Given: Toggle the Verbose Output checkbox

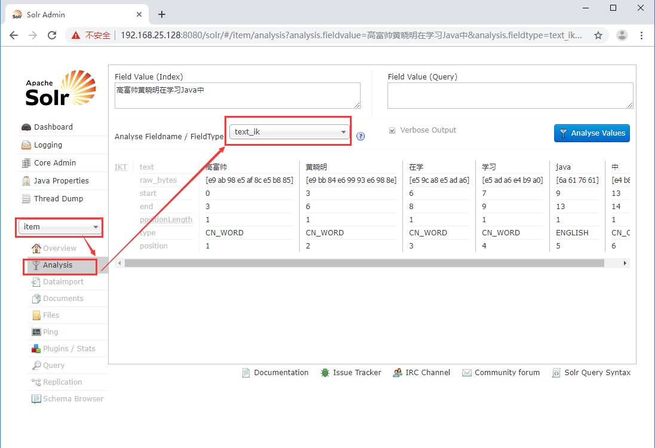Looking at the screenshot, I should [392, 130].
